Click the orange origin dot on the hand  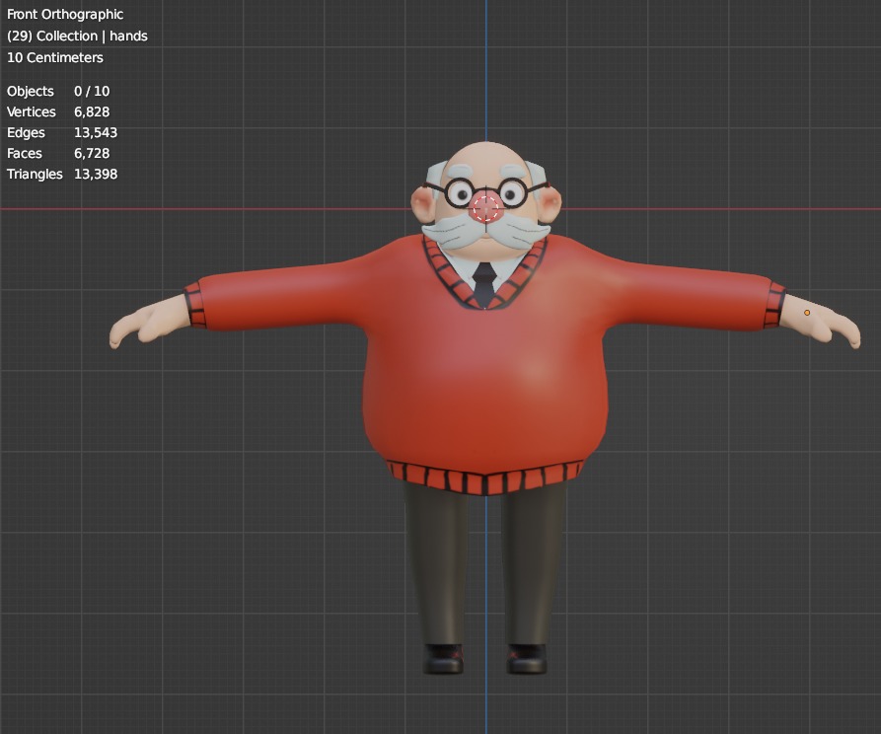point(807,313)
